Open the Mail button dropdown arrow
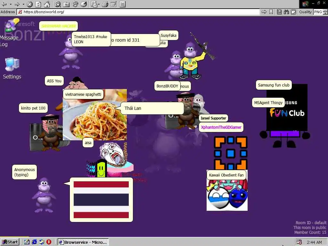 99,4
